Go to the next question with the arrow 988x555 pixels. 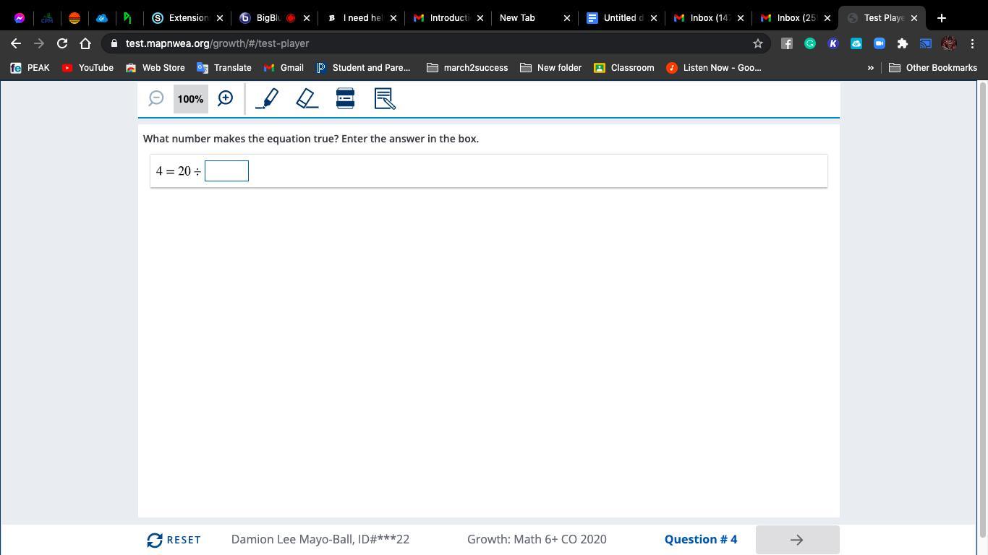[x=797, y=540]
